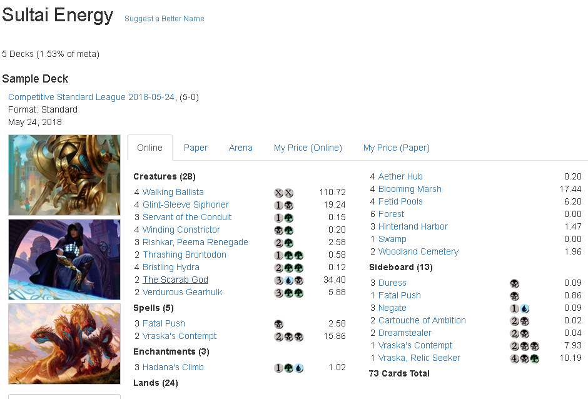Viewport: 588px width, 399px height.
Task: Click Vraska, Relic Seeker mana cost icons
Action: pos(525,358)
